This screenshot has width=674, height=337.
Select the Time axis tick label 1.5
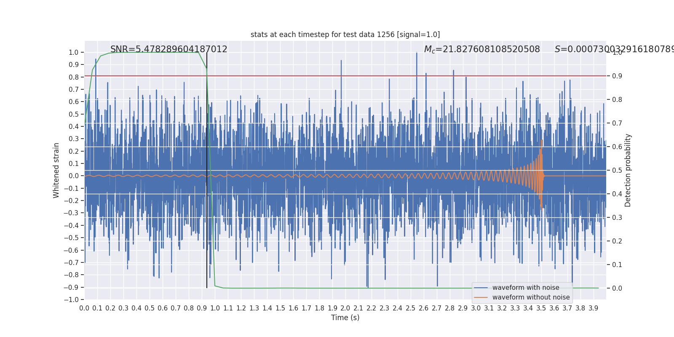[x=280, y=308]
